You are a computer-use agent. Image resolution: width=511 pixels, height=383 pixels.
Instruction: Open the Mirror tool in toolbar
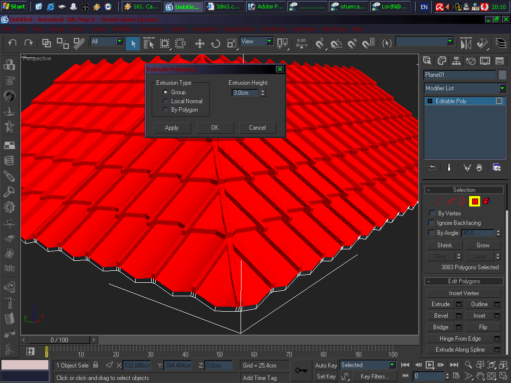click(x=466, y=43)
